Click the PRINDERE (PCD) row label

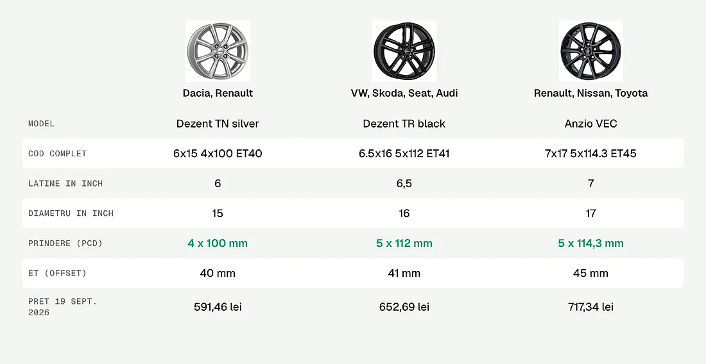coord(65,243)
